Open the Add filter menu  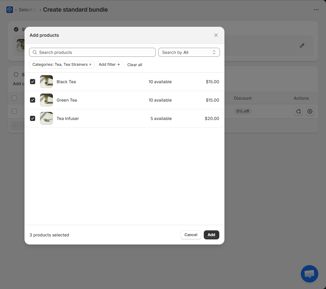109,65
